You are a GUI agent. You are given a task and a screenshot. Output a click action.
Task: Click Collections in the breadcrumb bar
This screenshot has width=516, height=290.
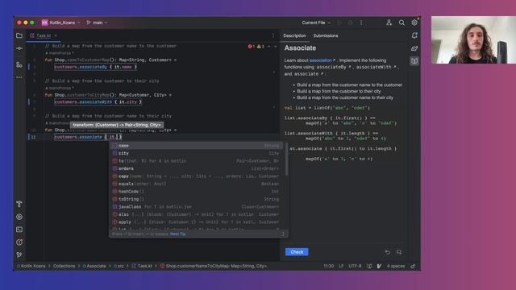coord(64,267)
